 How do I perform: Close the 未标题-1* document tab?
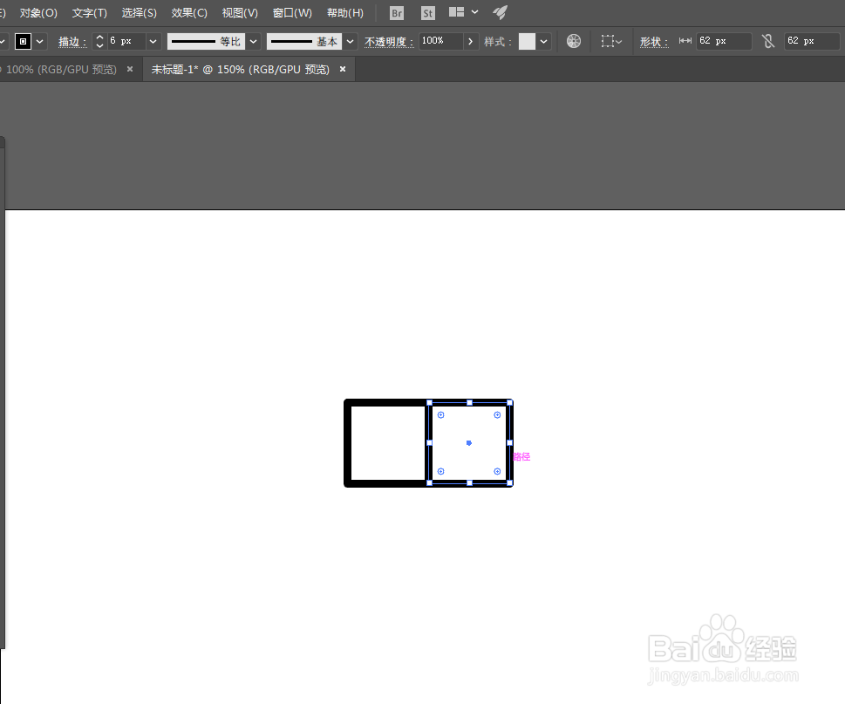(x=343, y=69)
